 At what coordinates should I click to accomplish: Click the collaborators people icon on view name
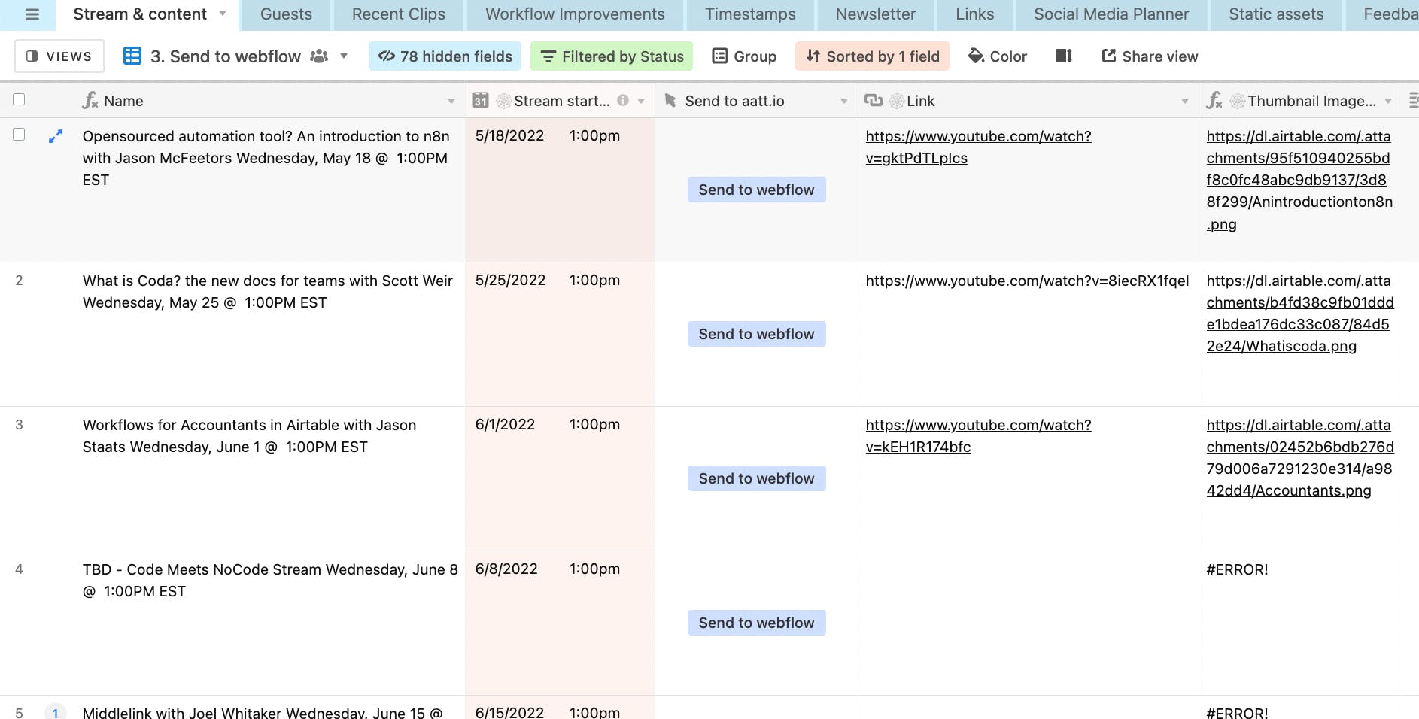[x=319, y=56]
